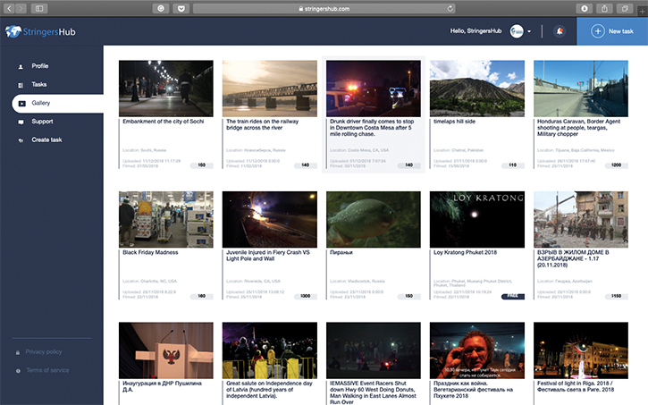Click the Tasks list icon in sidebar

coord(20,85)
